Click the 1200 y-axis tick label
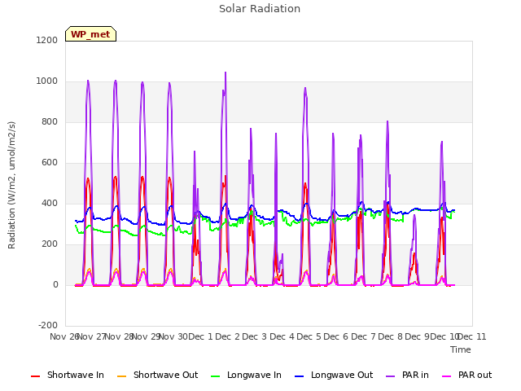521x391 pixels. 47,40
